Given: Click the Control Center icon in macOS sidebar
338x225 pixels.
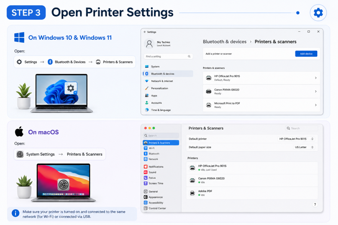Looking at the screenshot, I should (x=146, y=208).
